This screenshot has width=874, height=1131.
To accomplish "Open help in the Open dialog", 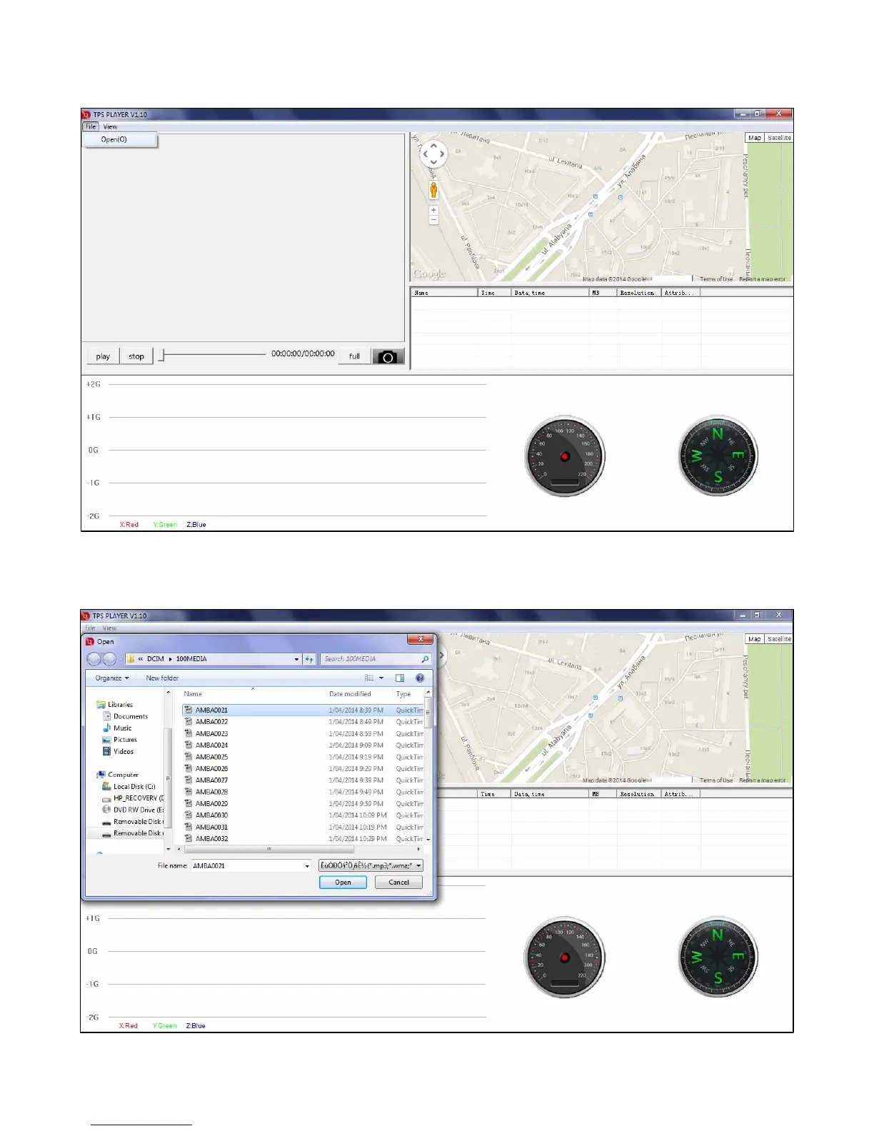I will pyautogui.click(x=420, y=678).
